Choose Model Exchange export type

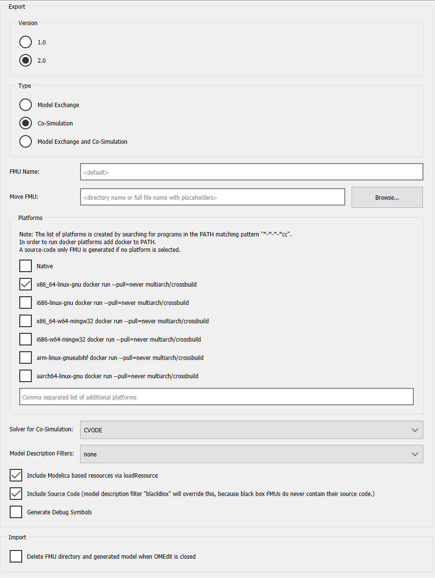click(x=25, y=105)
